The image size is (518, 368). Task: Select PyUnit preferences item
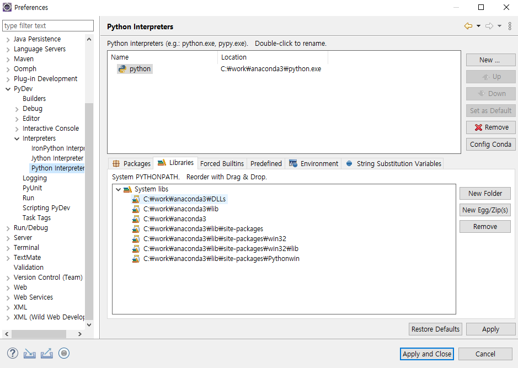(x=33, y=188)
